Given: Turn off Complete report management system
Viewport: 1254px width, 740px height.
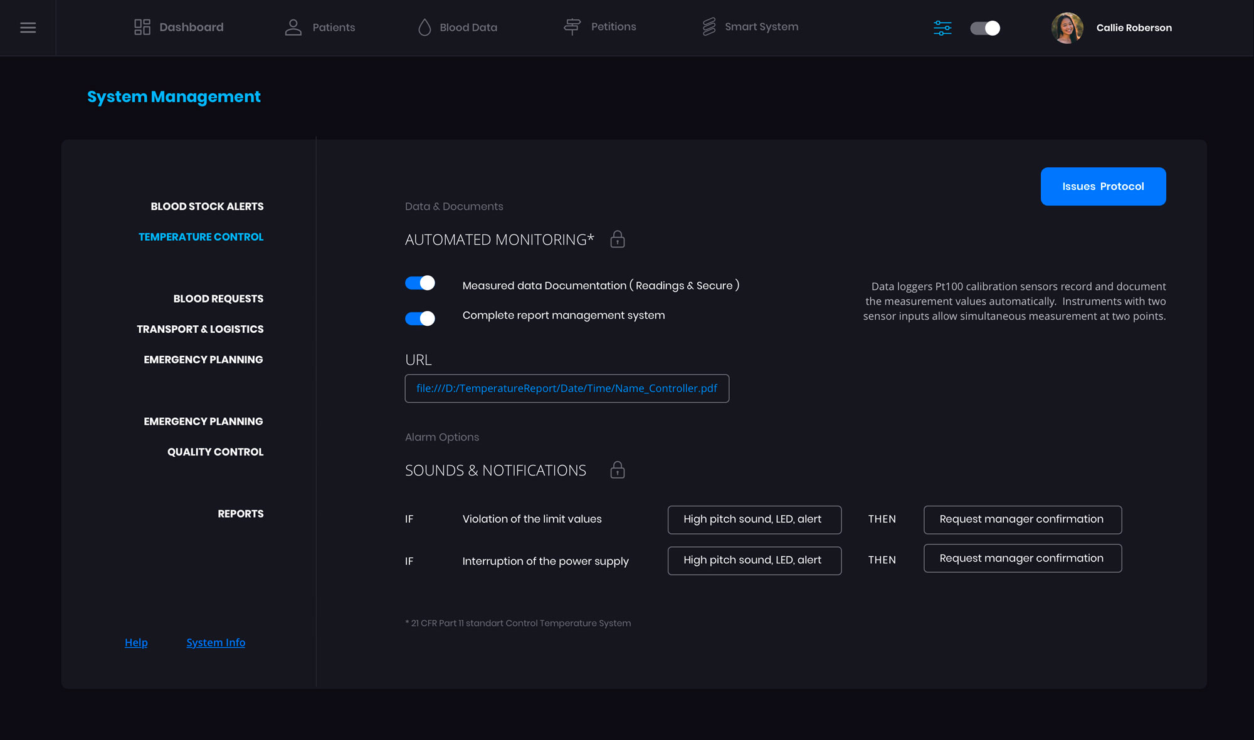Looking at the screenshot, I should pos(420,318).
